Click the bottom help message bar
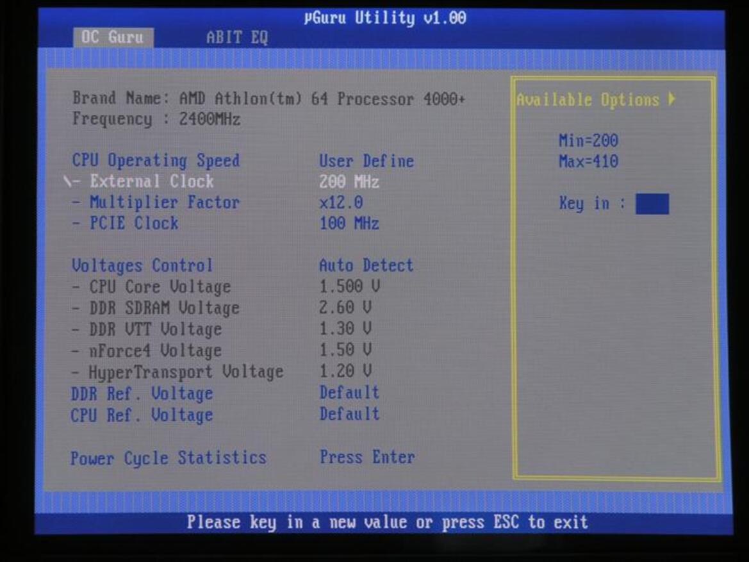Viewport: 749px width, 562px height. 384,523
